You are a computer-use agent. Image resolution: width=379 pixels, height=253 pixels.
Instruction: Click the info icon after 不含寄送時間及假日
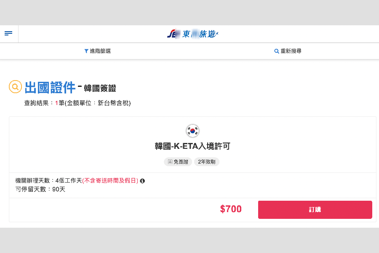point(142,181)
